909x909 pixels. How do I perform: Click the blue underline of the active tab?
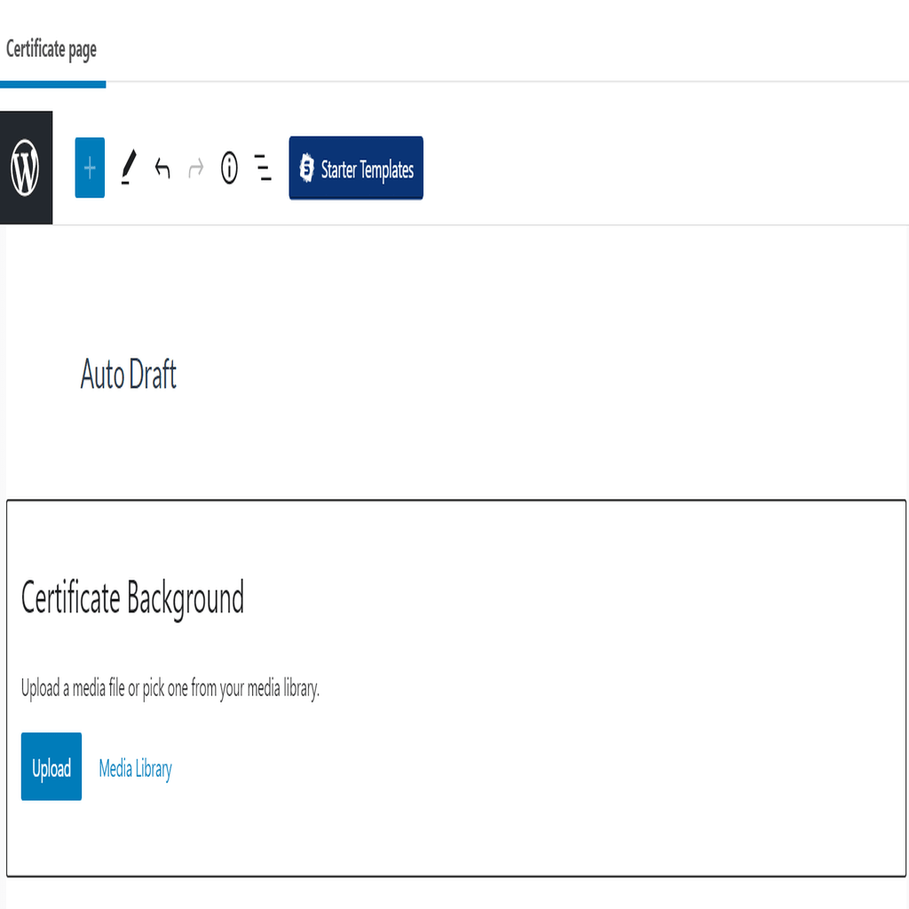point(52,84)
